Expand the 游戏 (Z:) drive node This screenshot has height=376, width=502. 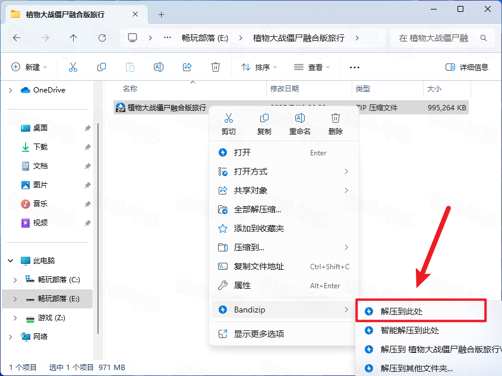pyautogui.click(x=15, y=318)
